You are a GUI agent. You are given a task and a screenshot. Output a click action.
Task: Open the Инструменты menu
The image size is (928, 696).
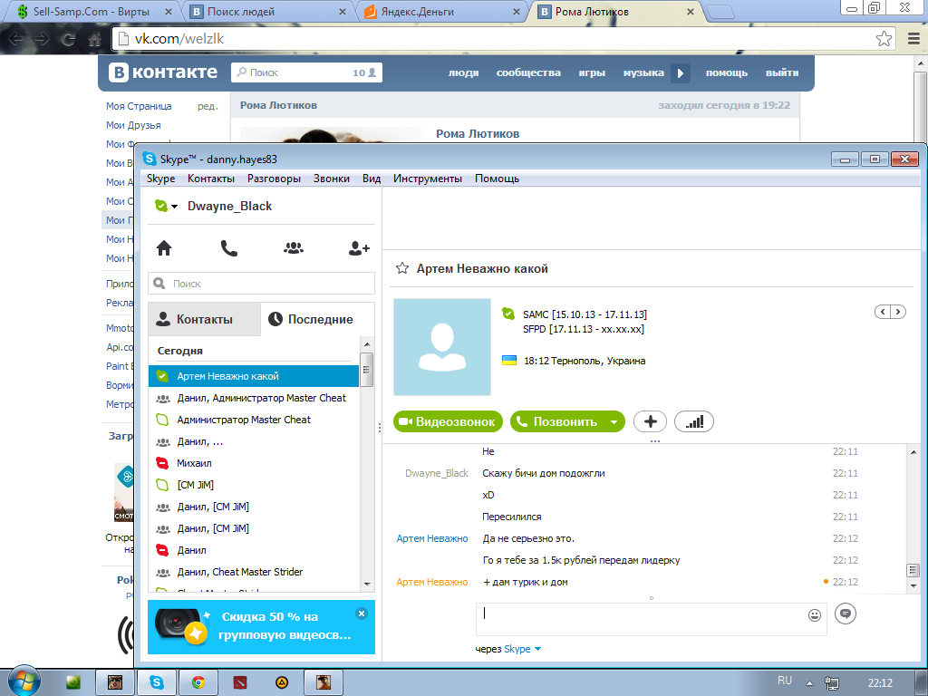(428, 179)
